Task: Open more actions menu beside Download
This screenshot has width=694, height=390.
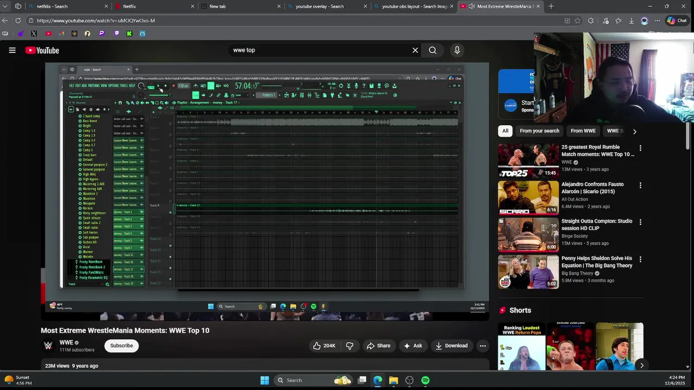Action: [x=483, y=346]
